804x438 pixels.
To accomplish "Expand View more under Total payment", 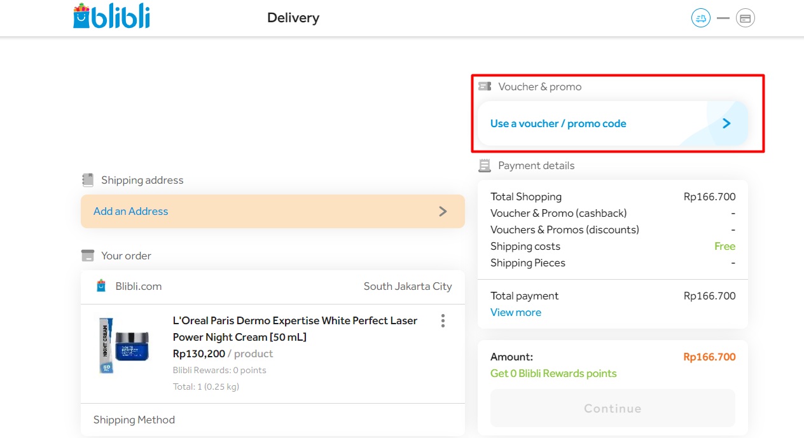I will coord(516,312).
